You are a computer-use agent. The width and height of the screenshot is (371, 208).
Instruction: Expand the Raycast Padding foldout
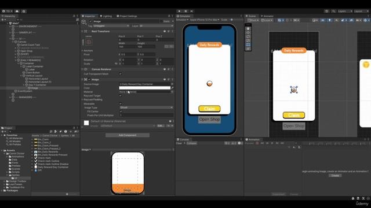[x=82, y=99]
